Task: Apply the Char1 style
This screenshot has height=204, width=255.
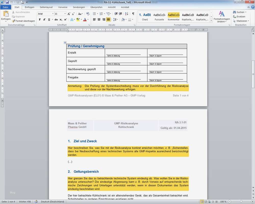Action: pyautogui.click(x=145, y=17)
